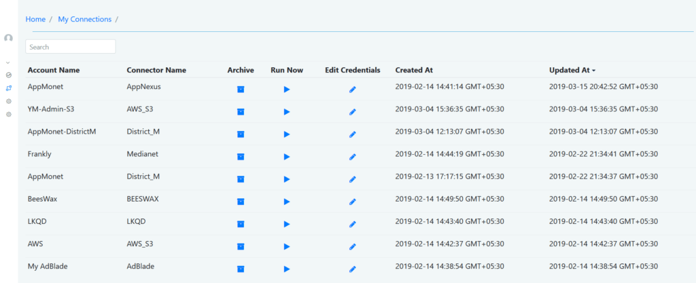Click the BeesWax account name cell
The width and height of the screenshot is (696, 283).
(42, 199)
